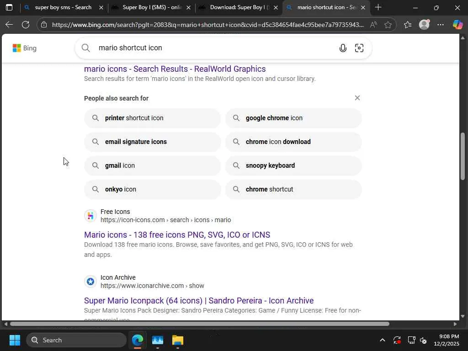Search for printer shortcut icon suggestion
This screenshot has width=468, height=351.
153,118
